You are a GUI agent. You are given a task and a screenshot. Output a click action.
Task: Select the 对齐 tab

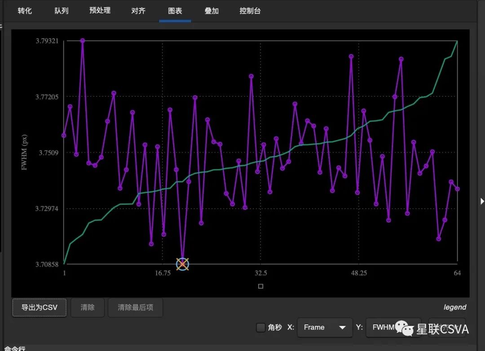point(138,11)
